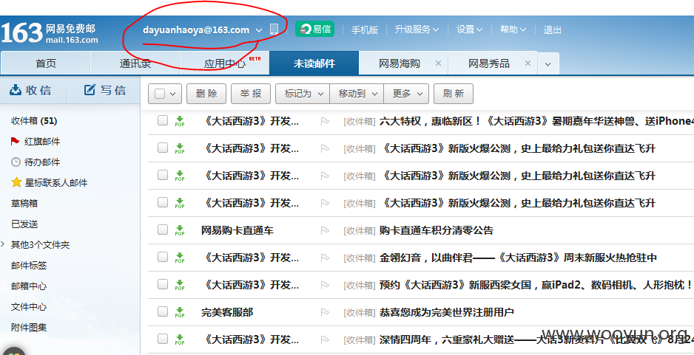
Task: Close the 网易秀品 tab
Action: [x=528, y=63]
